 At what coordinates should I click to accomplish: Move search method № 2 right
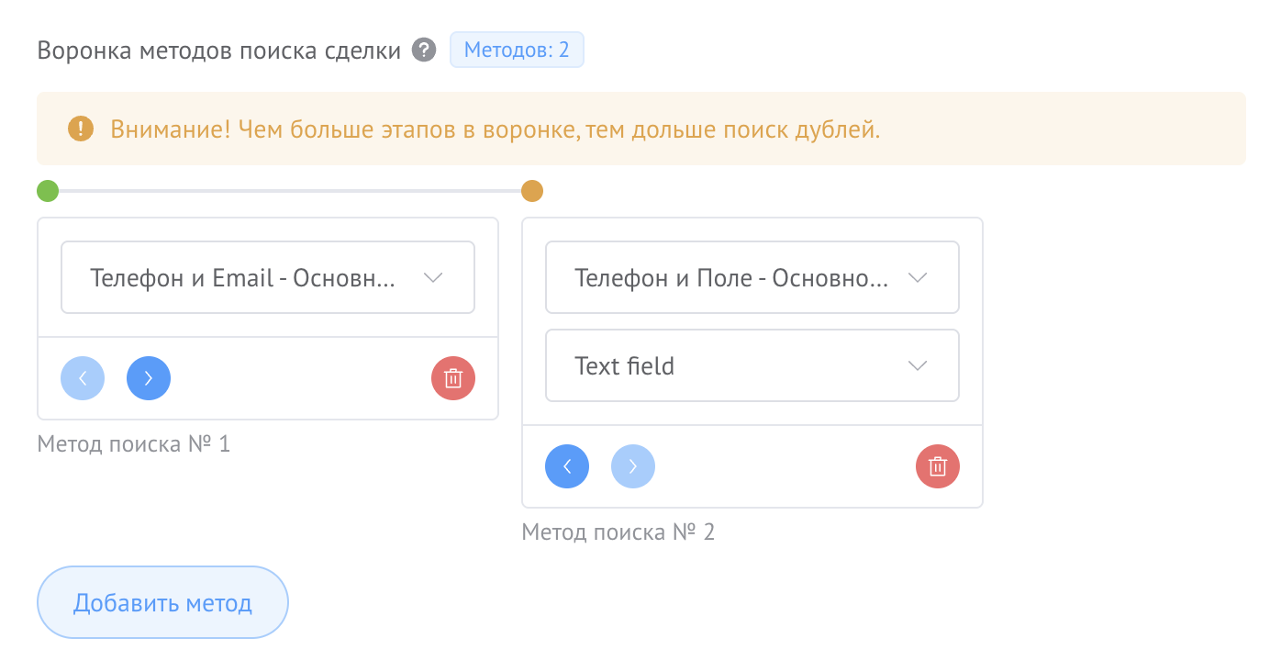click(x=633, y=466)
